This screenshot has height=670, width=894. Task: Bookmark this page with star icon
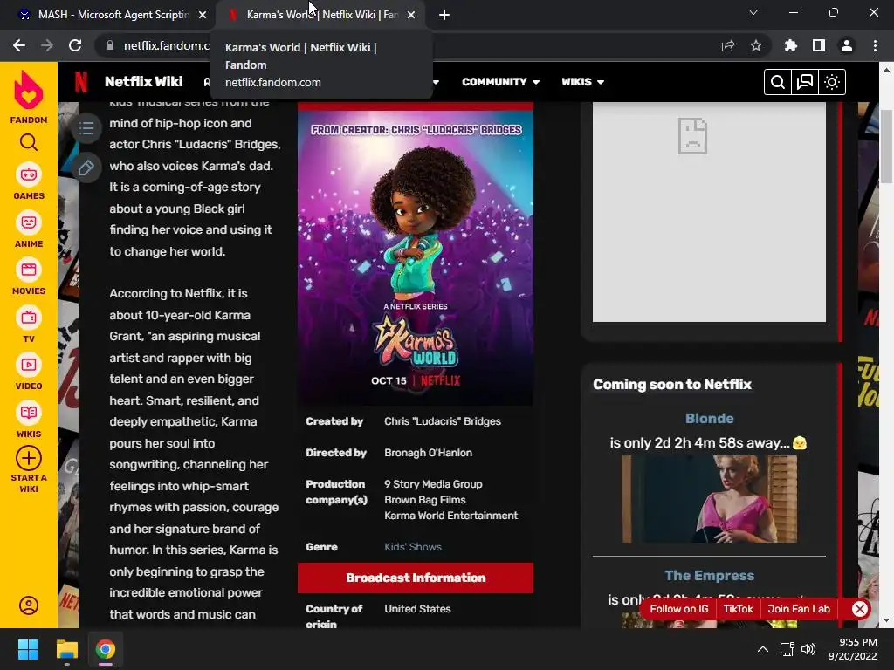[x=756, y=45]
